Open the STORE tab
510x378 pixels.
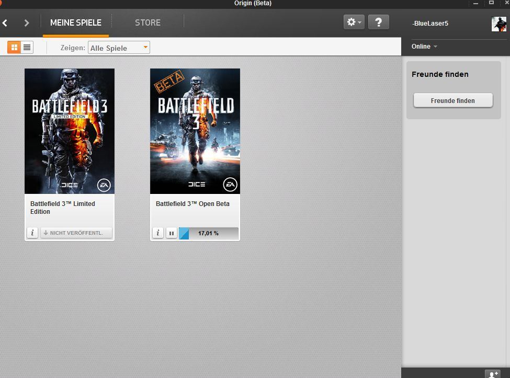(148, 23)
